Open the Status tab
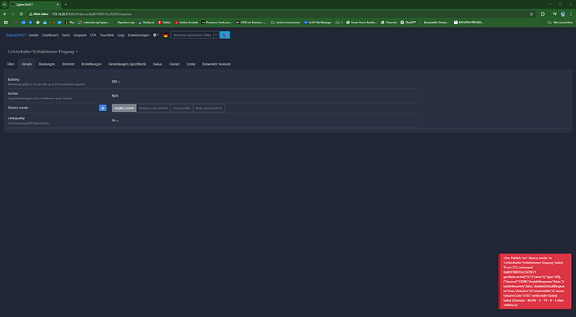This screenshot has width=576, height=317. point(157,64)
